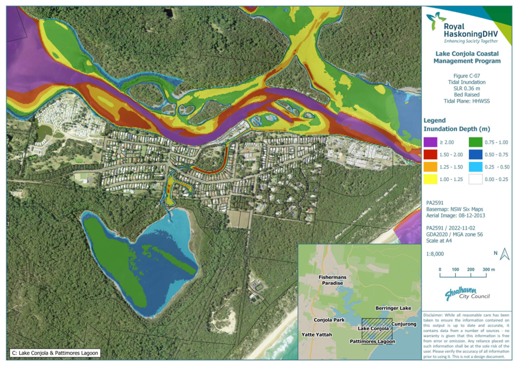Image resolution: width=518 pixels, height=366 pixels.
Task: Click Fishermans Paradise on the inset map
Action: (x=332, y=280)
